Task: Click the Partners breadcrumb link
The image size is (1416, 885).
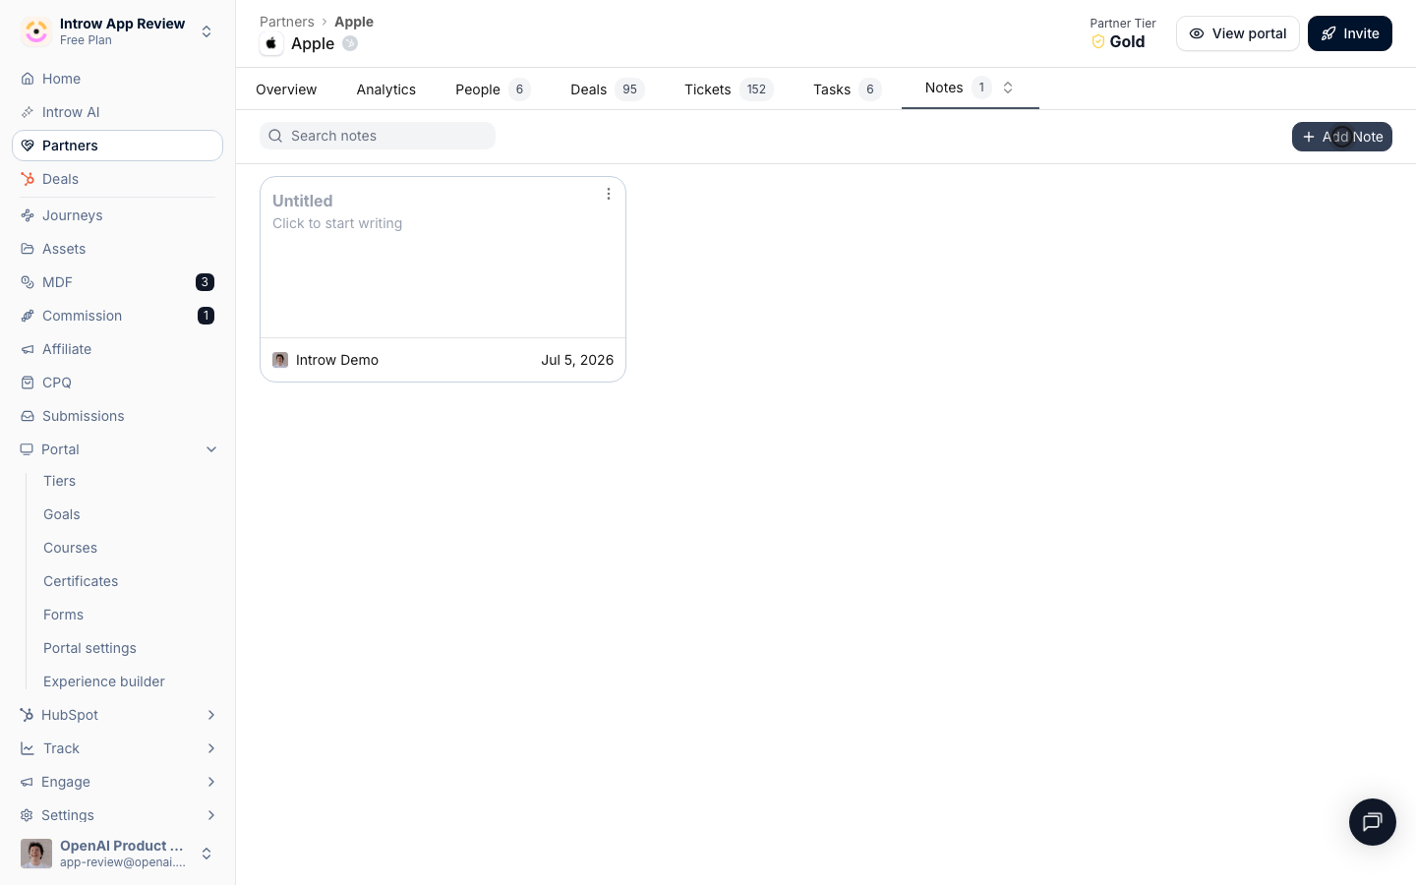Action: pyautogui.click(x=287, y=22)
